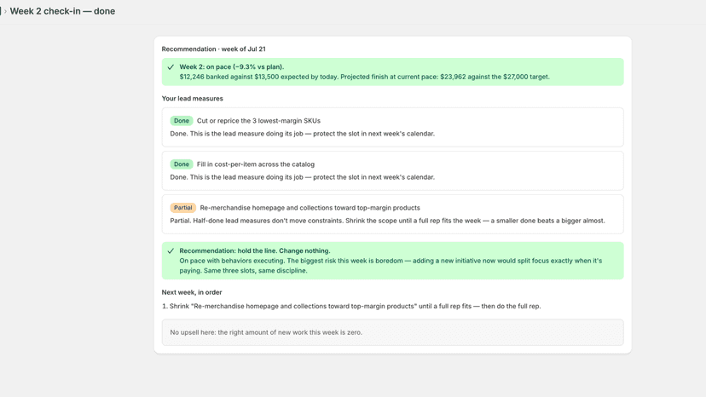Select the Cut or reprice the 3 lowest-margin SKUs card
Viewport: 706px width, 397px height.
pyautogui.click(x=392, y=127)
